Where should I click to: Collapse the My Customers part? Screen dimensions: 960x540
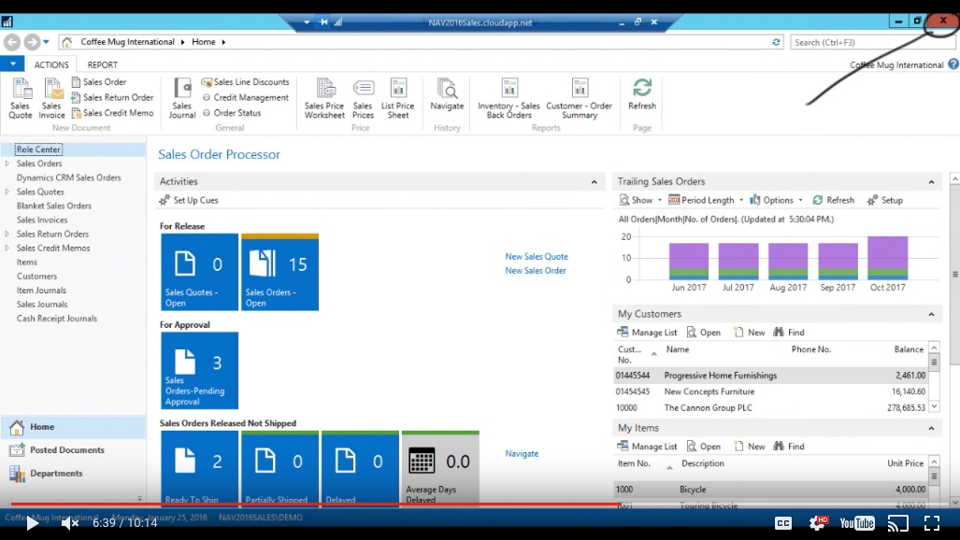click(x=931, y=314)
